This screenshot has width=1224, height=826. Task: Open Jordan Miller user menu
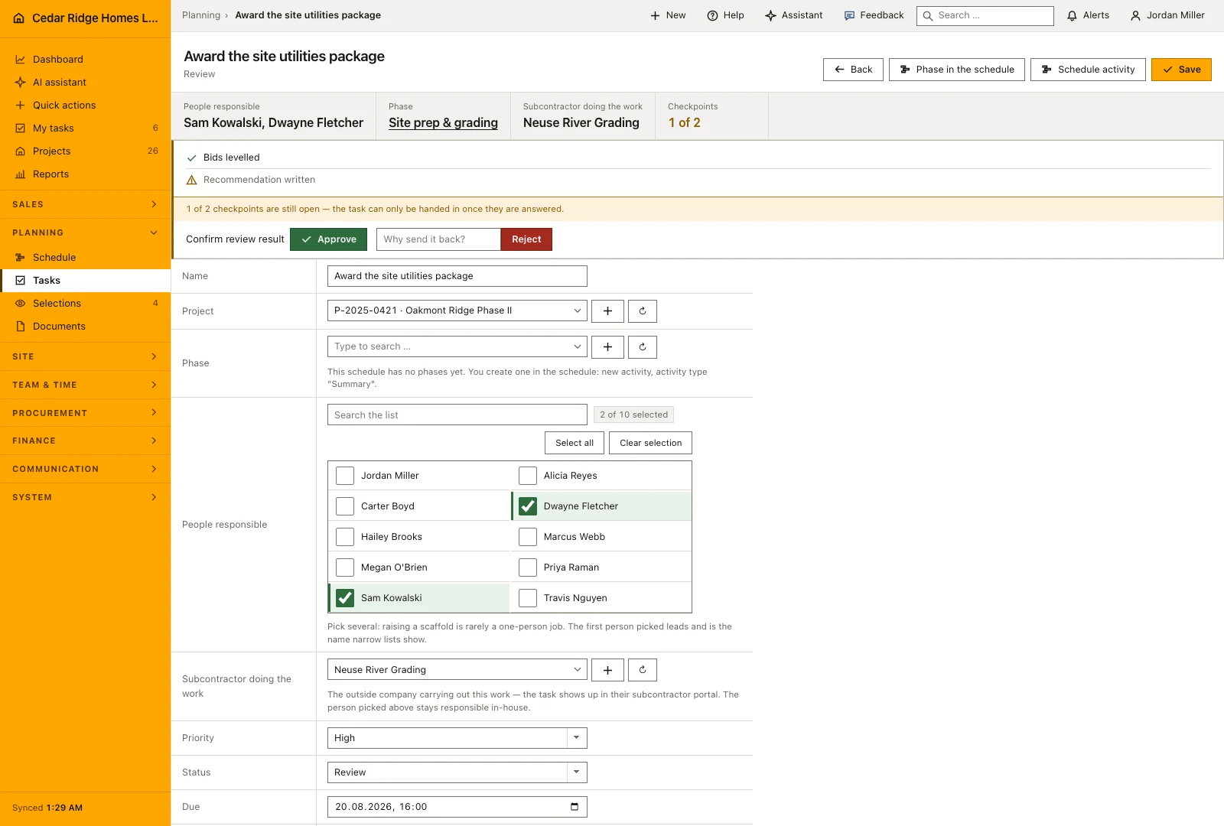pyautogui.click(x=1167, y=15)
